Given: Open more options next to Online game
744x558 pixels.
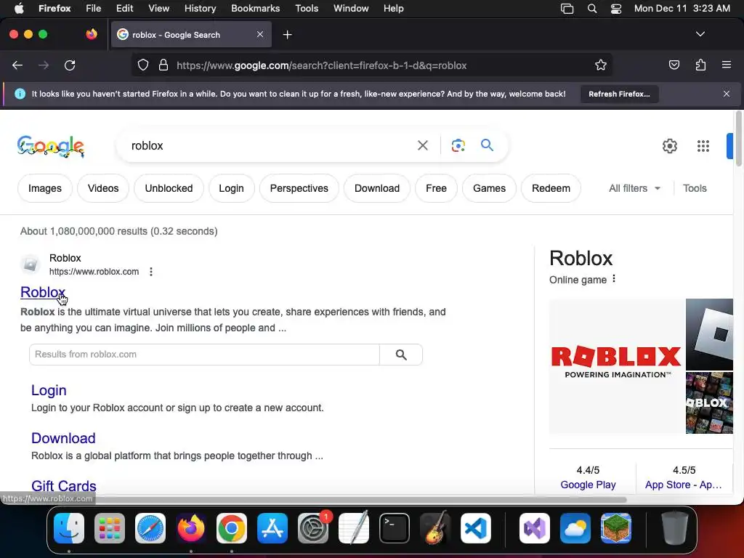Looking at the screenshot, I should (x=614, y=278).
